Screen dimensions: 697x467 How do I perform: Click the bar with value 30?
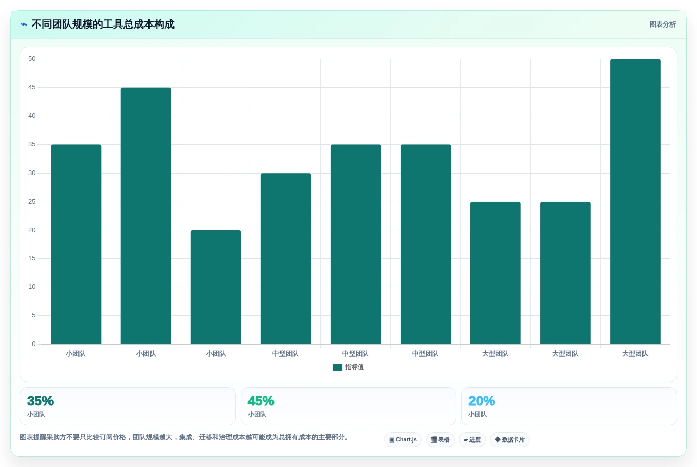tap(286, 258)
